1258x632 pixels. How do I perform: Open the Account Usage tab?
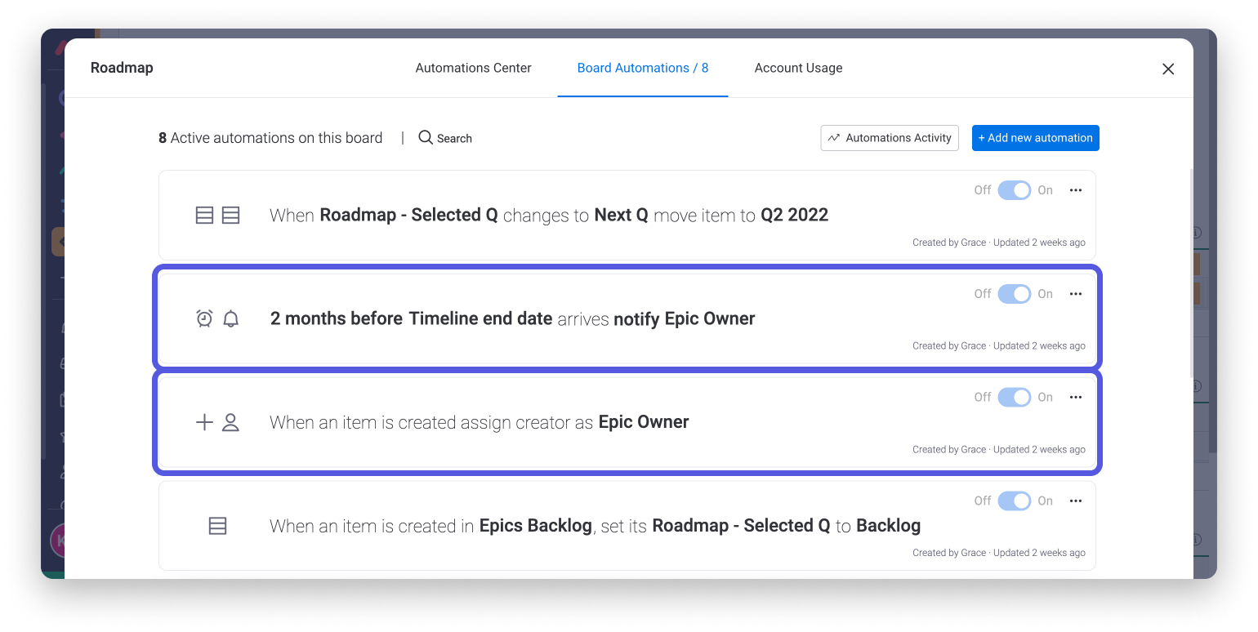(x=798, y=68)
